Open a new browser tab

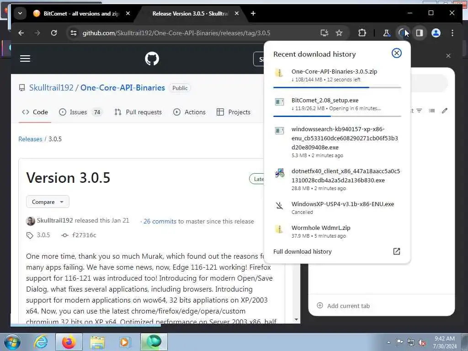point(253,13)
